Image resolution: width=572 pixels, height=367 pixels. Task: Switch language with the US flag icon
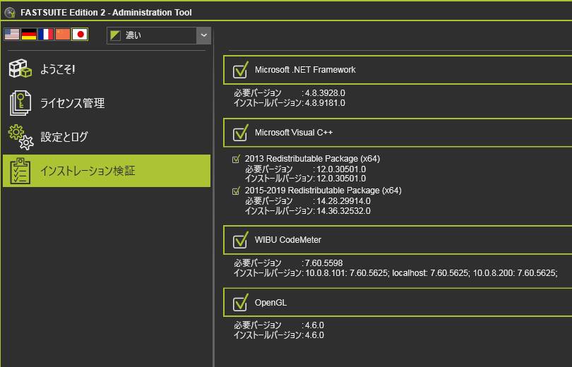[x=12, y=35]
